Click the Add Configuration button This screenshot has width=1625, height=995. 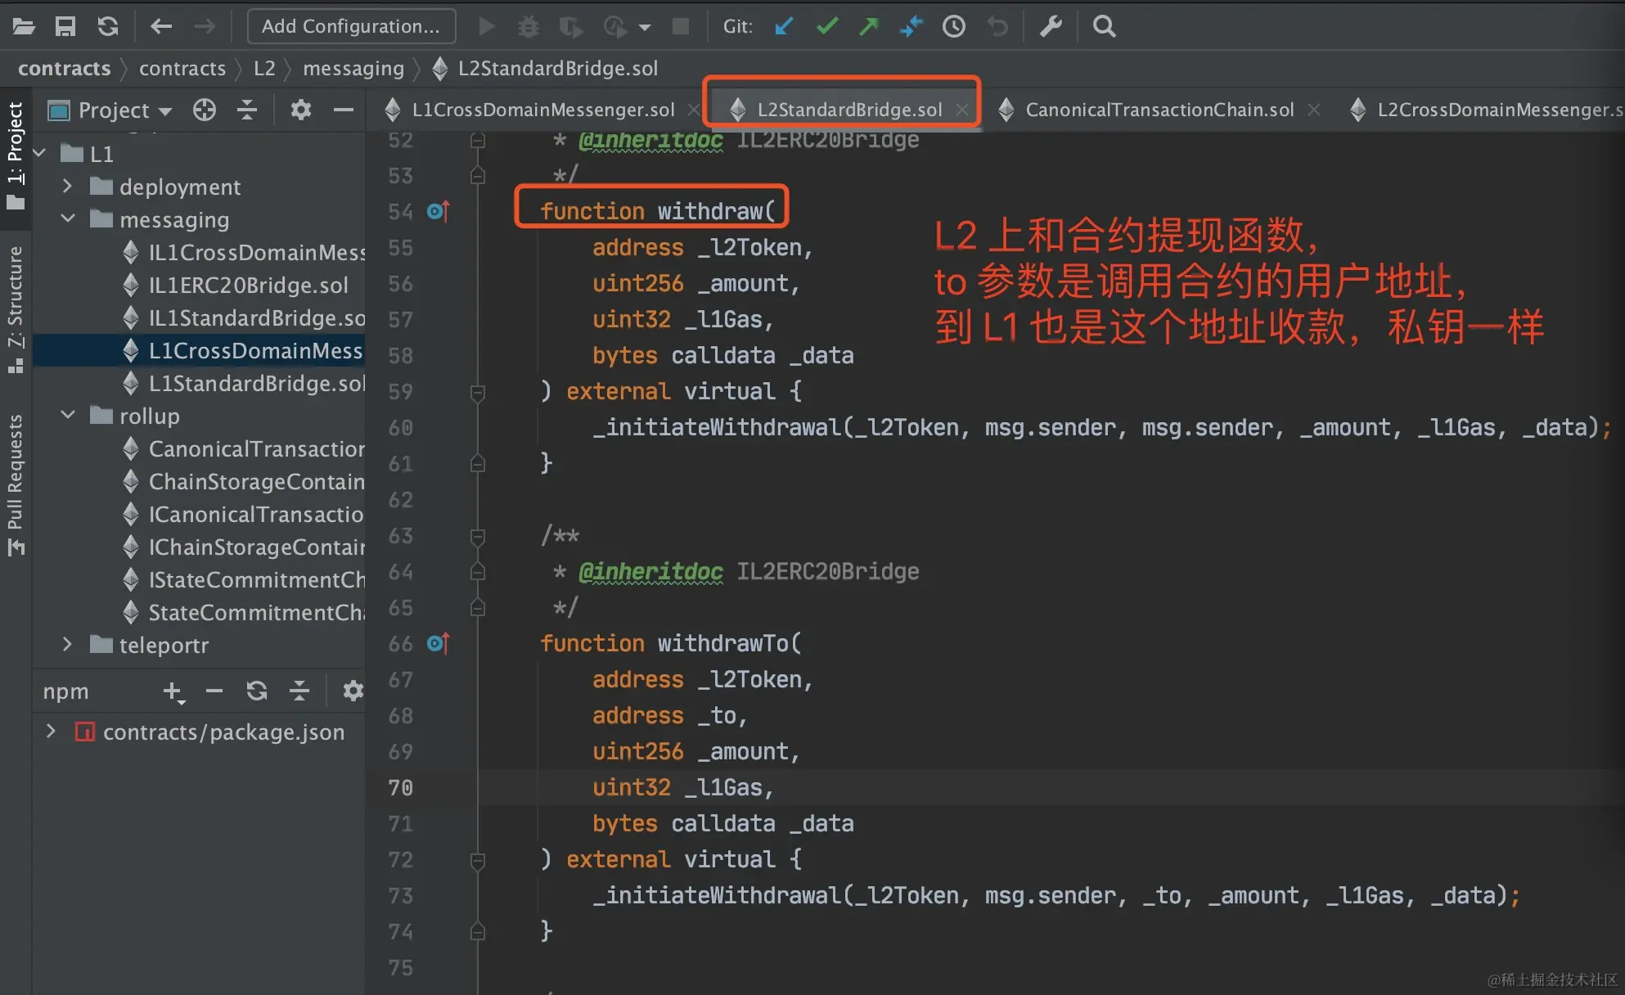(x=351, y=26)
